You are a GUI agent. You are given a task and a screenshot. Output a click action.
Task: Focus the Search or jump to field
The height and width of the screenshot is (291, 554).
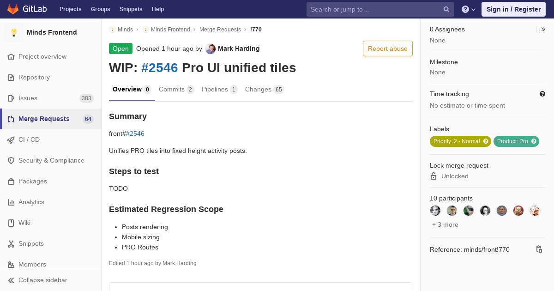[375, 9]
